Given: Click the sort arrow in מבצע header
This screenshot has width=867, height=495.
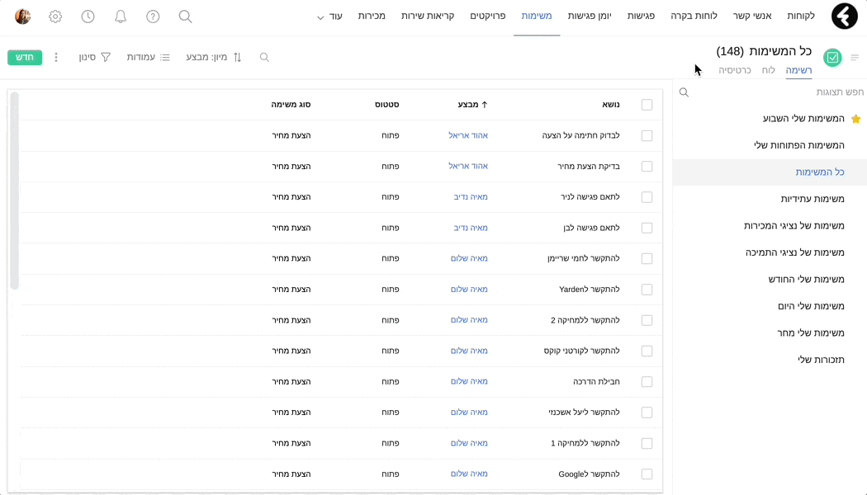Looking at the screenshot, I should click(x=485, y=105).
